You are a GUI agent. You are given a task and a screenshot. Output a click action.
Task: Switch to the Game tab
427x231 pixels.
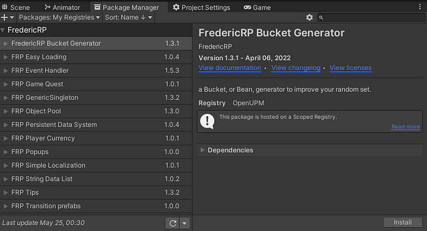(x=257, y=7)
